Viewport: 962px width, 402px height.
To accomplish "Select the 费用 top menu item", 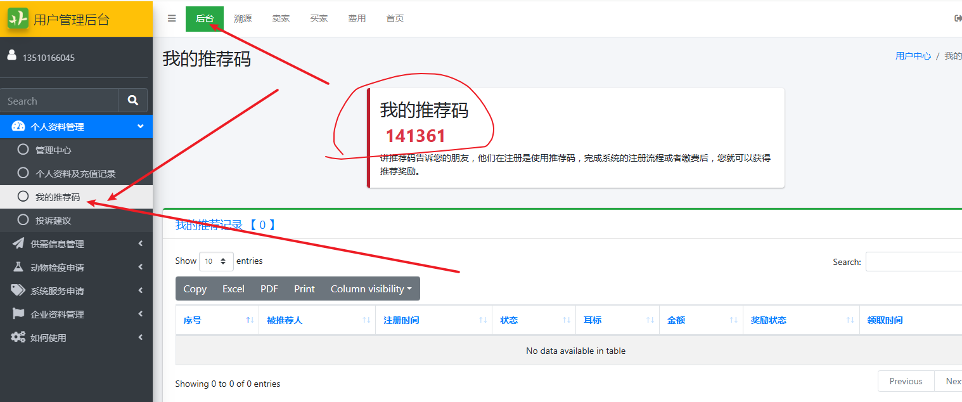I will [x=357, y=18].
